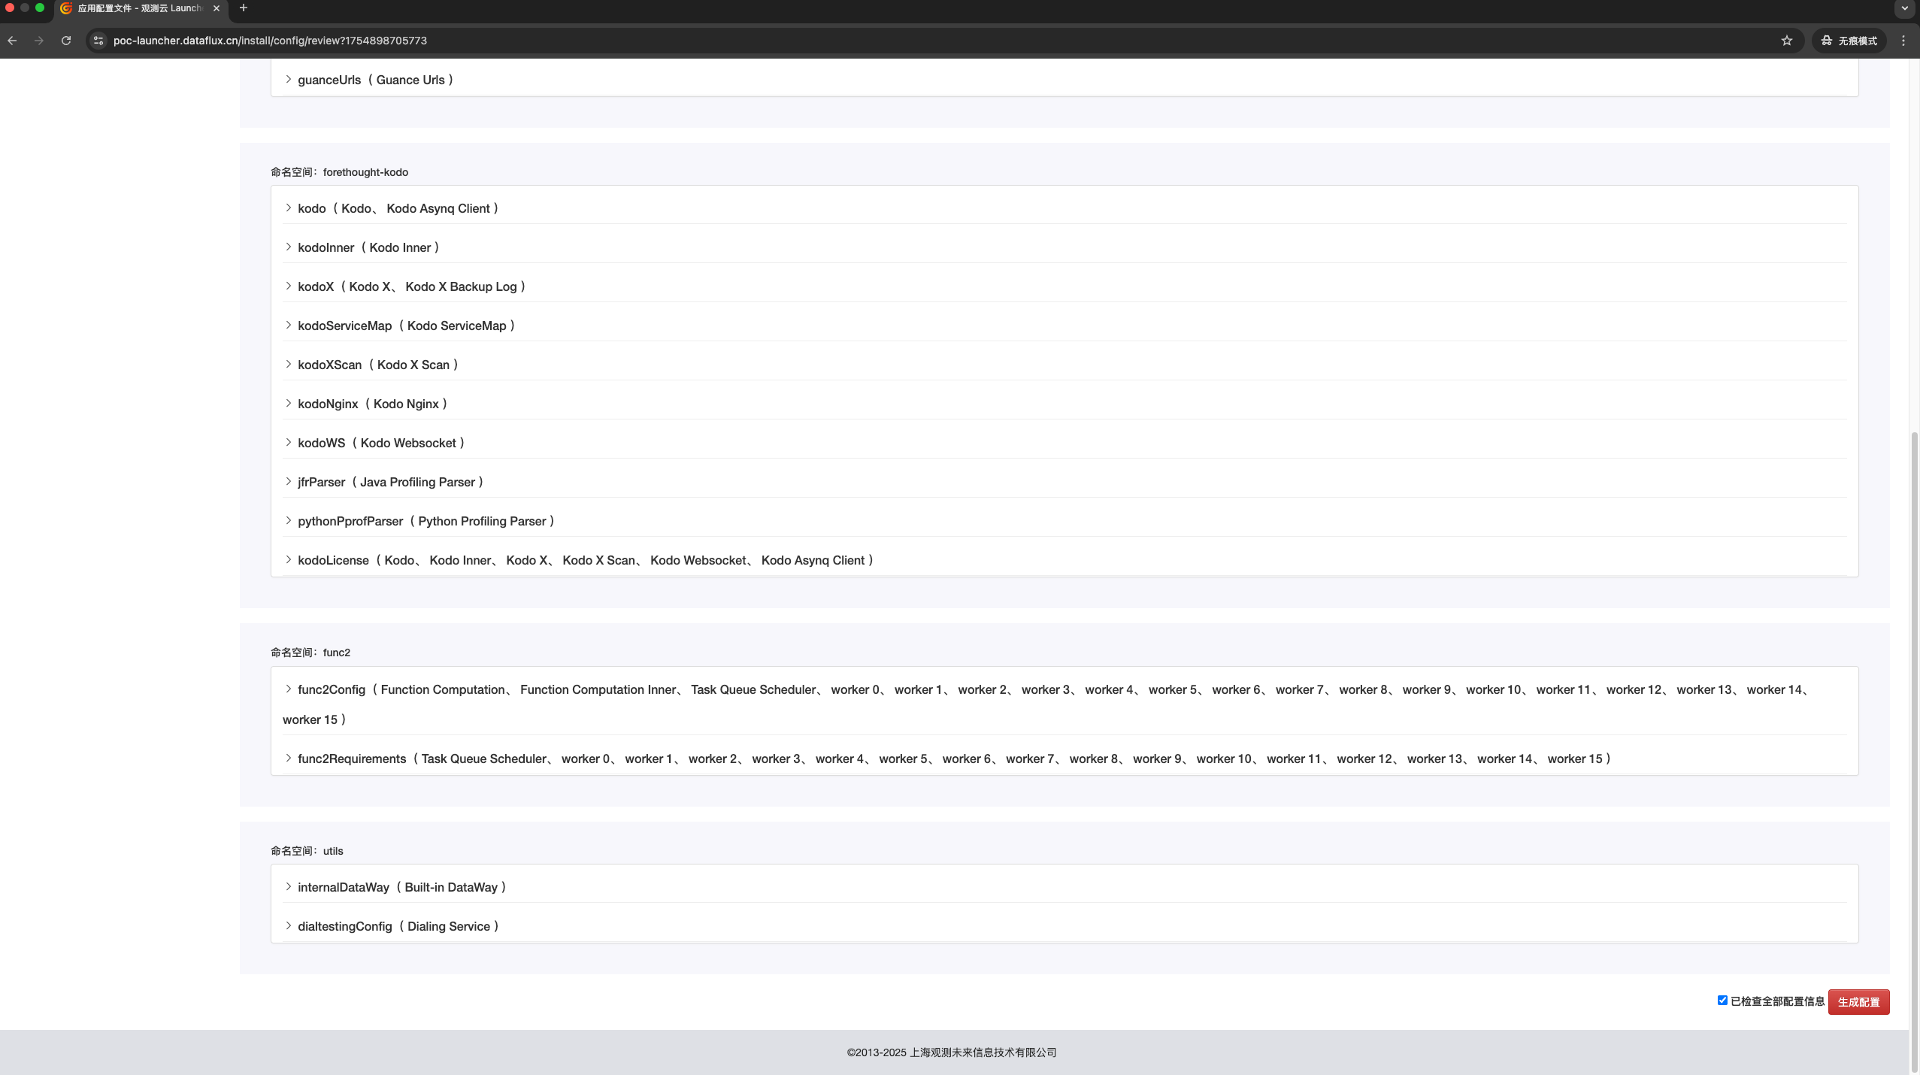Open the tab search dropdown arrow
The image size is (1920, 1075).
1904,8
